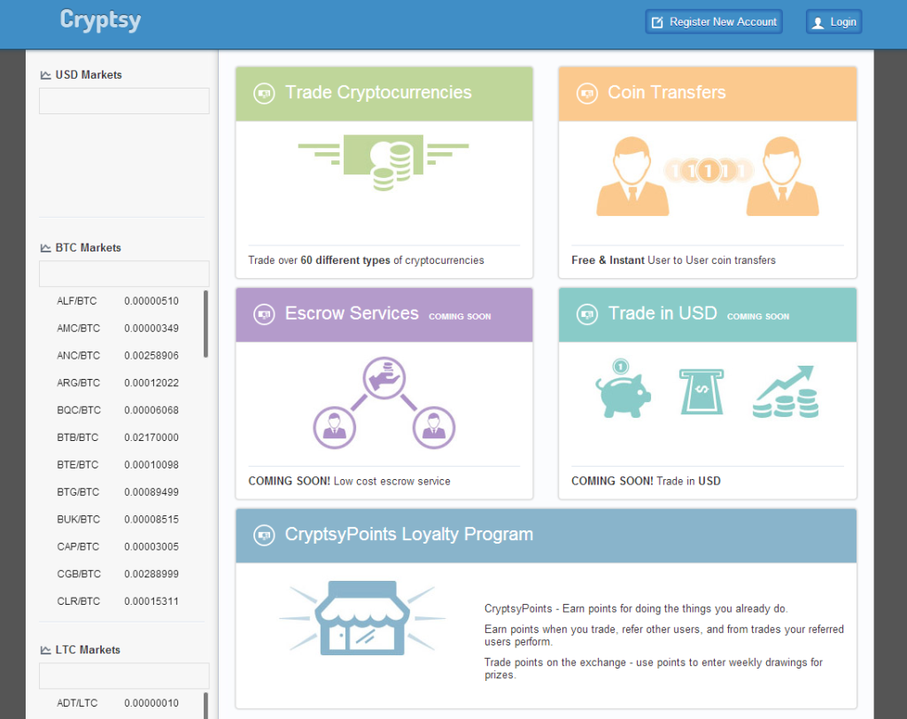Click the orange coins between the businessmen

pos(708,171)
